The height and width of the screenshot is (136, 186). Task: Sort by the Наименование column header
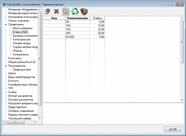77,18
